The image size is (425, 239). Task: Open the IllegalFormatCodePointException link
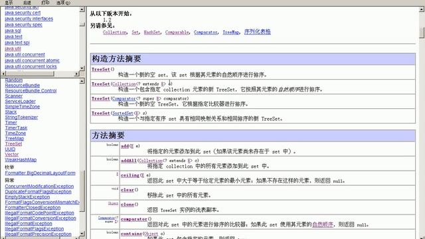coord(39,213)
